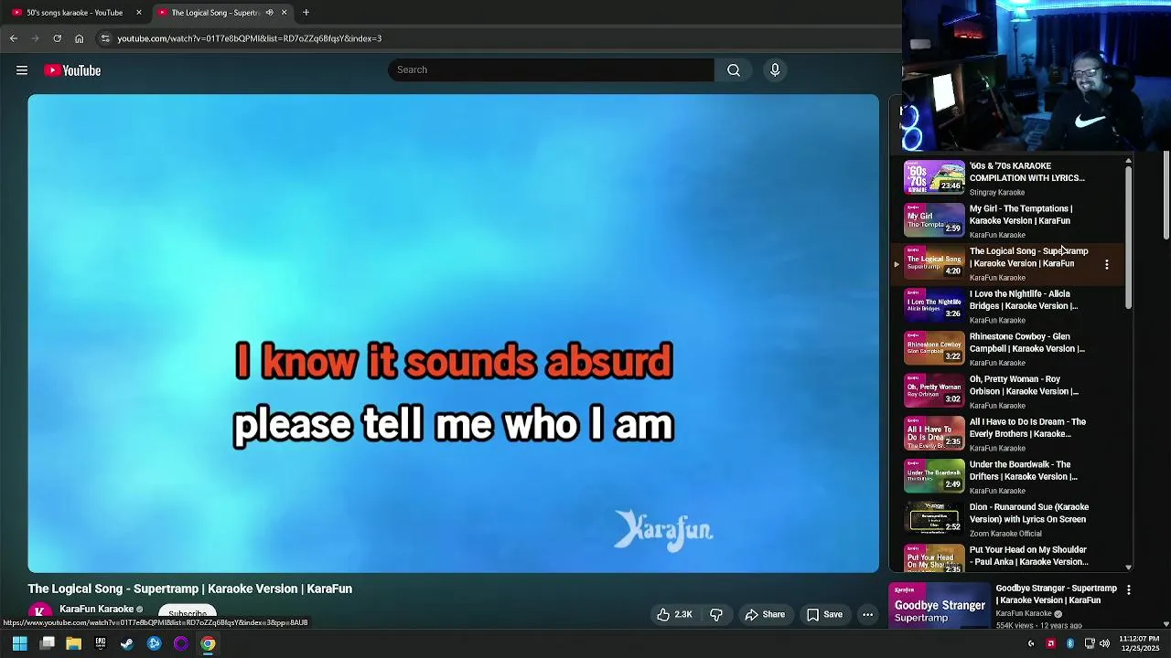Go to the YouTube home logo

(72, 70)
